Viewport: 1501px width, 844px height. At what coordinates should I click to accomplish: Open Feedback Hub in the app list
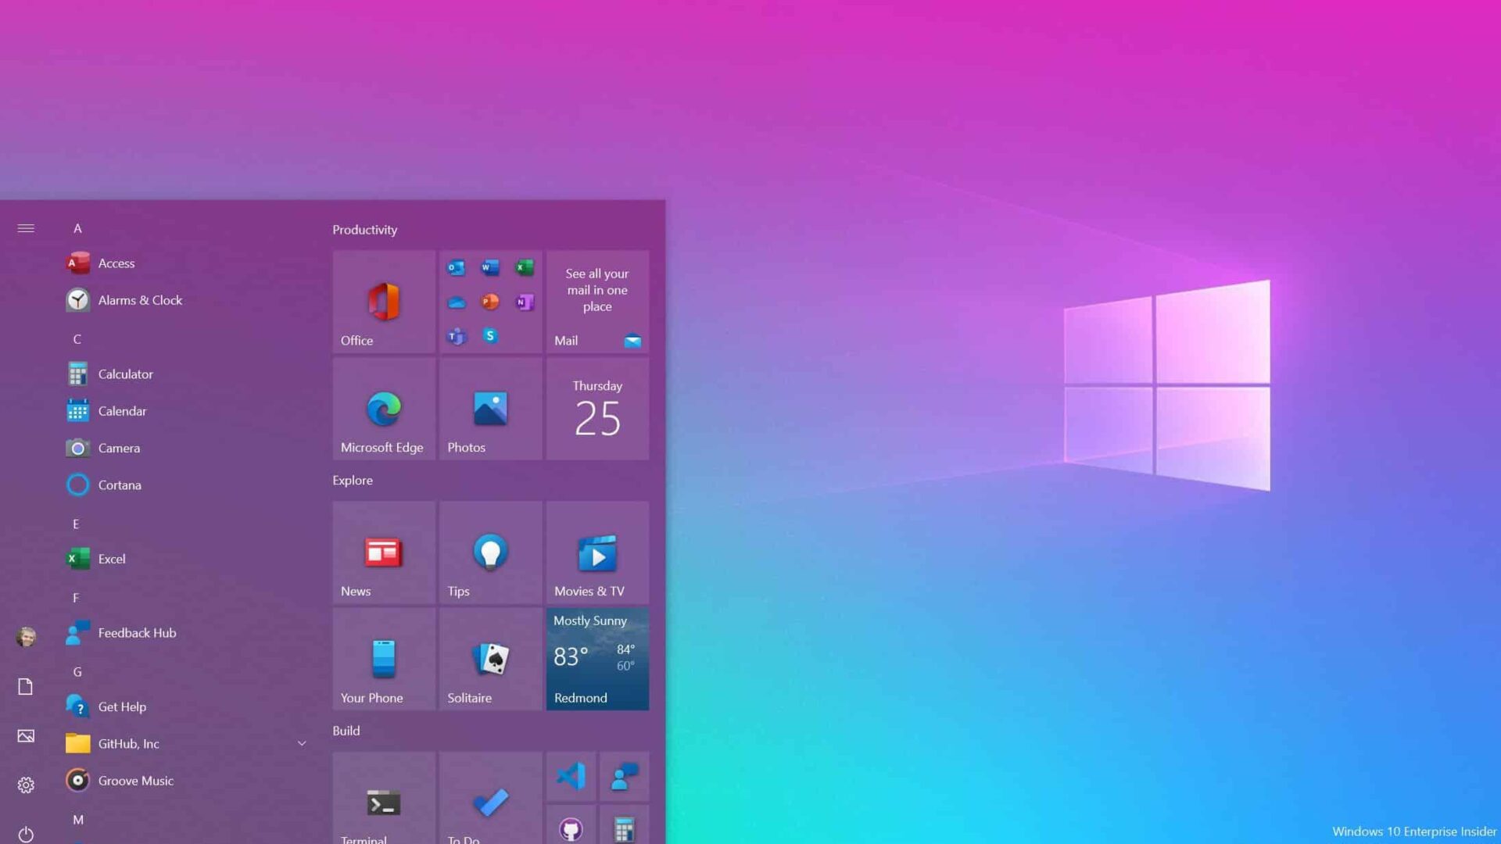186,633
